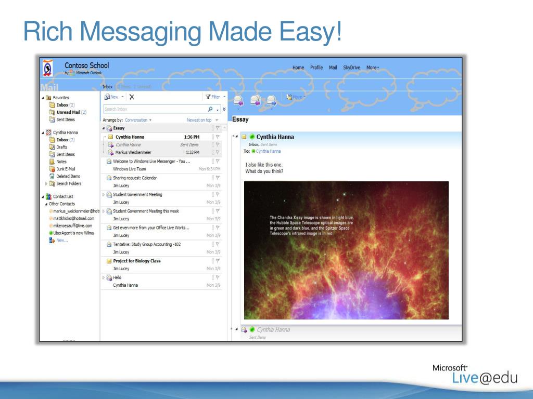Click the Junk E-Mail folder icon
The height and width of the screenshot is (399, 533).
tap(52, 169)
